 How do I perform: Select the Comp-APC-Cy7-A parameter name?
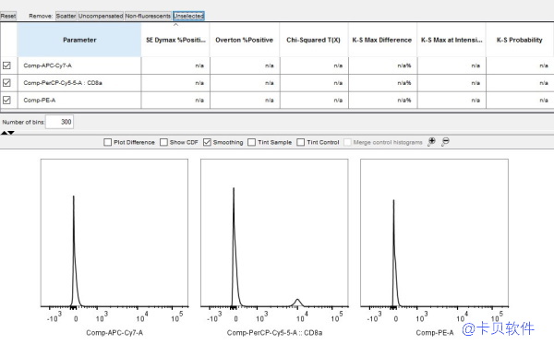pyautogui.click(x=48, y=65)
